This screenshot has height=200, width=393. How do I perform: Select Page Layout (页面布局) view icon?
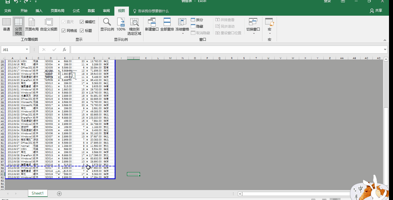[32, 25]
